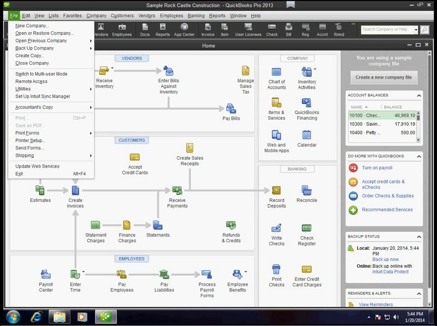Open Items & Services icon
This screenshot has height=326, width=437.
[x=277, y=102]
